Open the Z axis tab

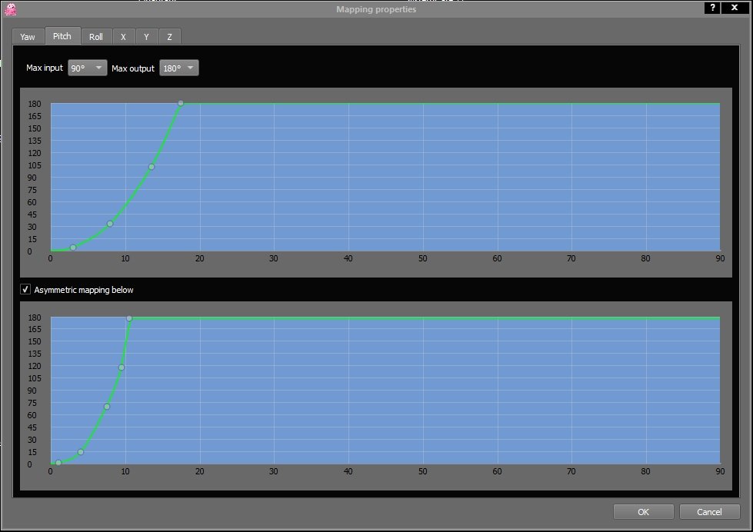(x=169, y=37)
